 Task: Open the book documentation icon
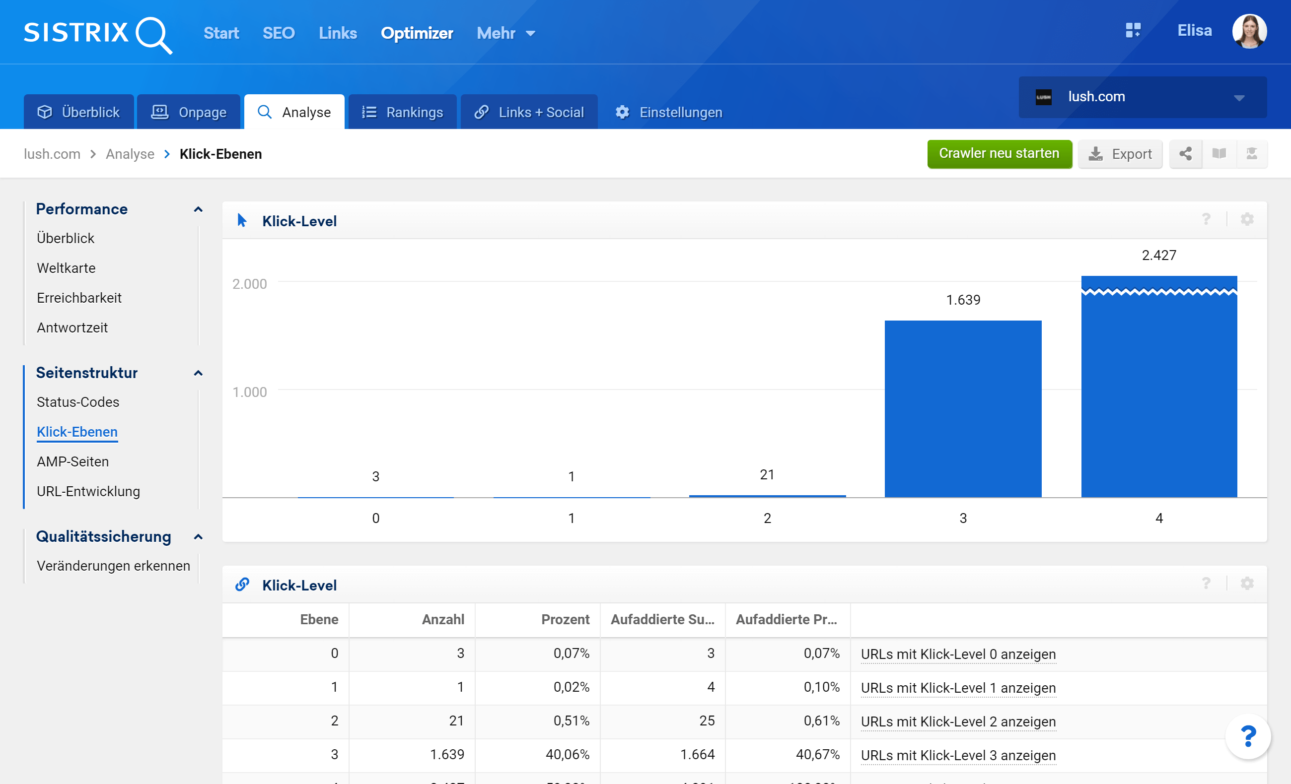[1219, 154]
